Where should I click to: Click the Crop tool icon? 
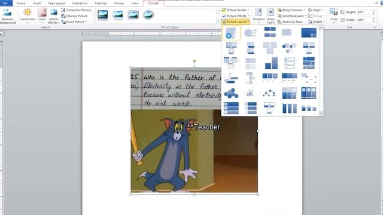333,12
